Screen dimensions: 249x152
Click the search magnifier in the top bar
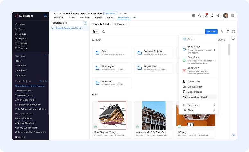(x=200, y=15)
